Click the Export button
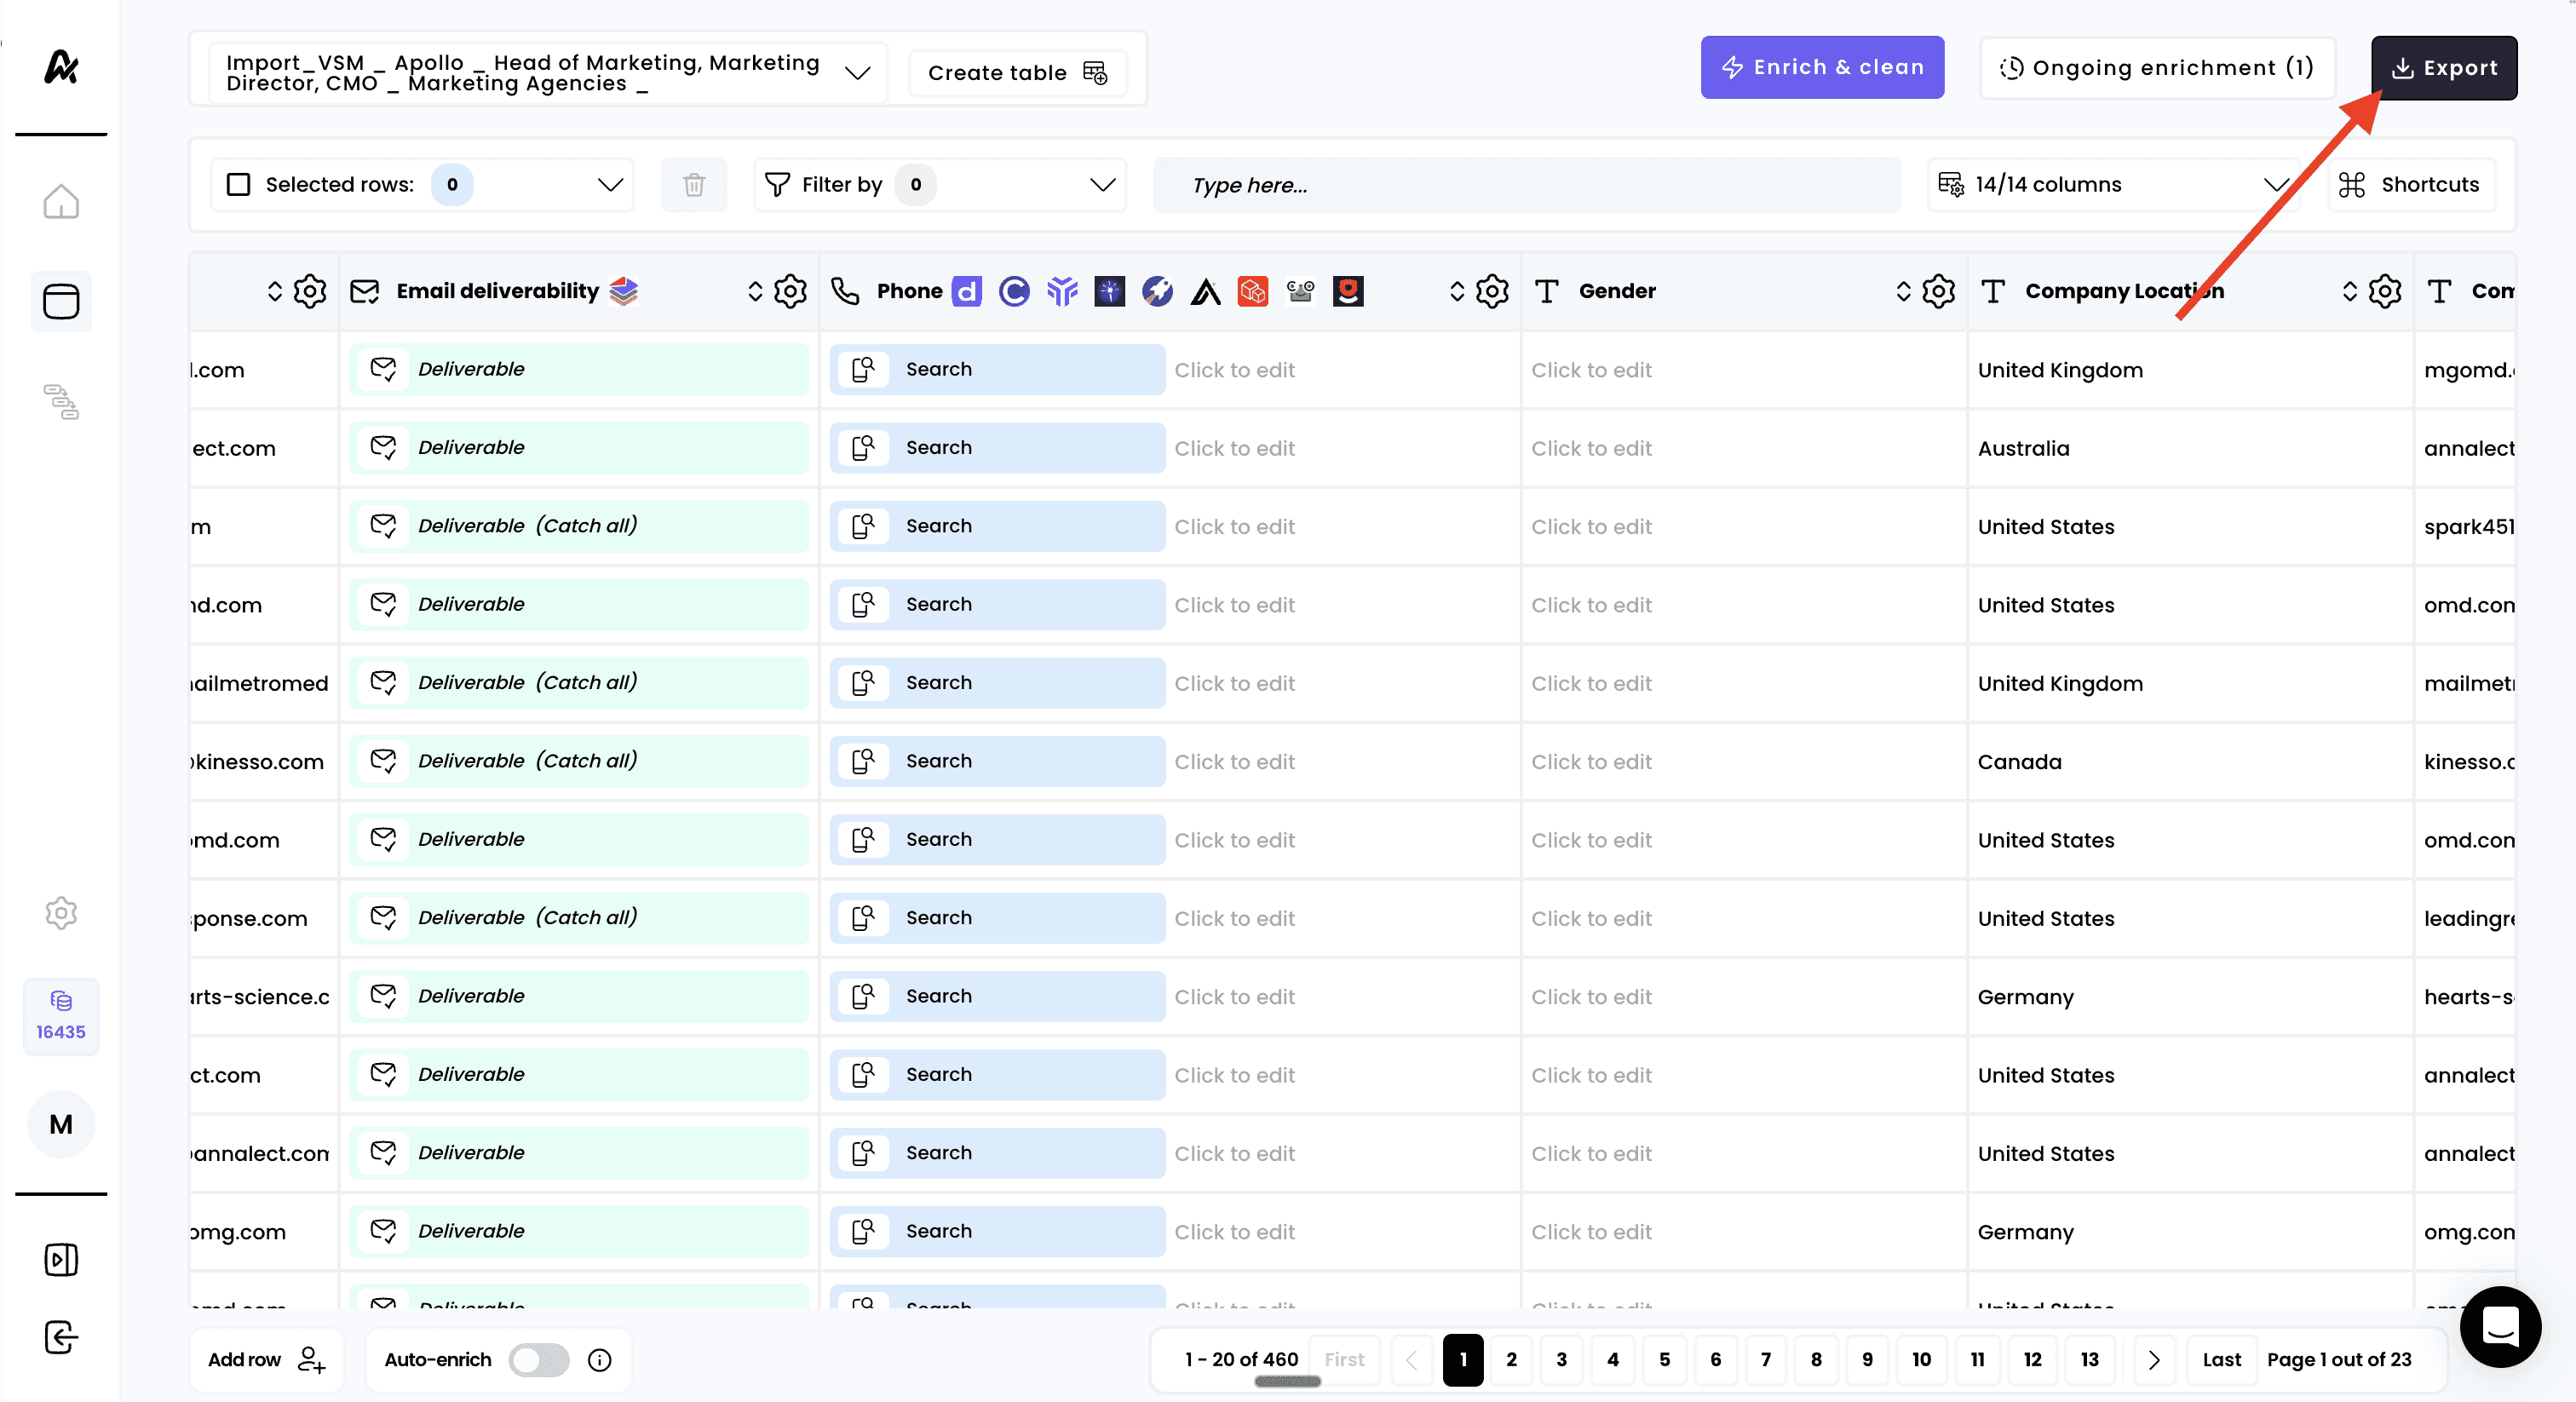Viewport: 2576px width, 1402px height. pyautogui.click(x=2443, y=67)
